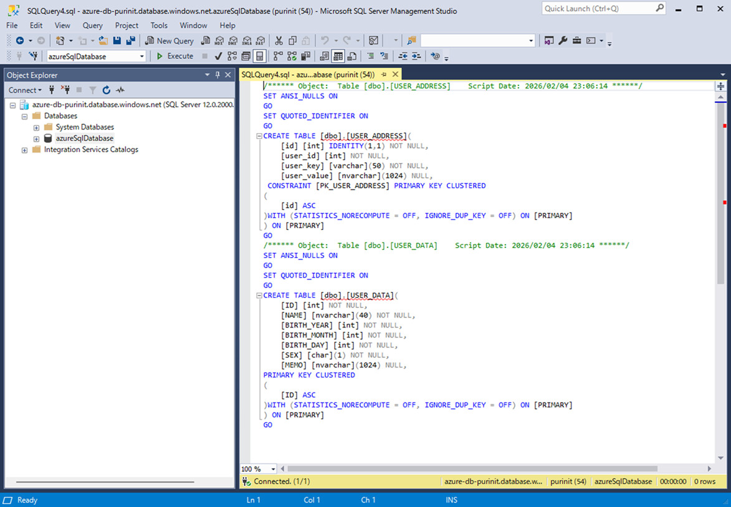Toggle the Auto Hide pin on Object Explorer

(217, 75)
